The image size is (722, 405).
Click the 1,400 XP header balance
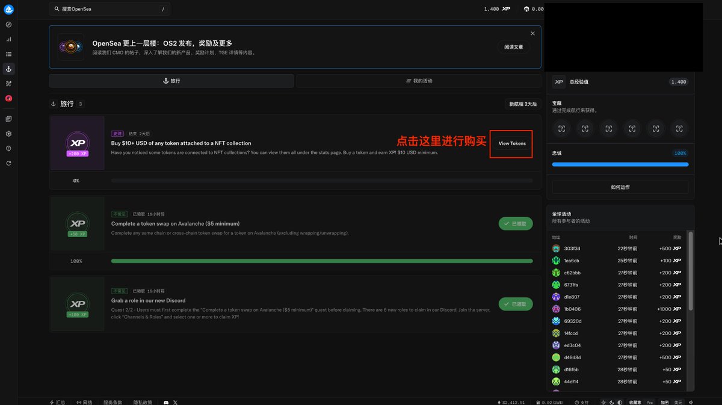(x=497, y=9)
